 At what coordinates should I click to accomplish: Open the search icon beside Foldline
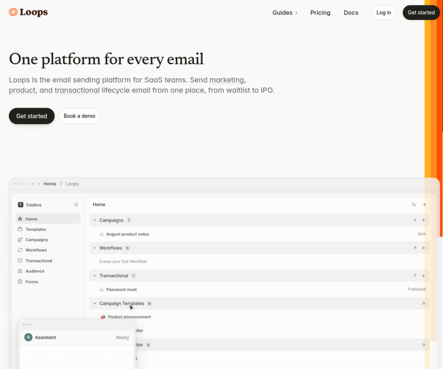(76, 204)
